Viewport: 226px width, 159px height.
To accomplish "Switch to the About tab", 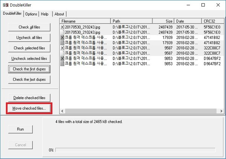I will point(59,14).
